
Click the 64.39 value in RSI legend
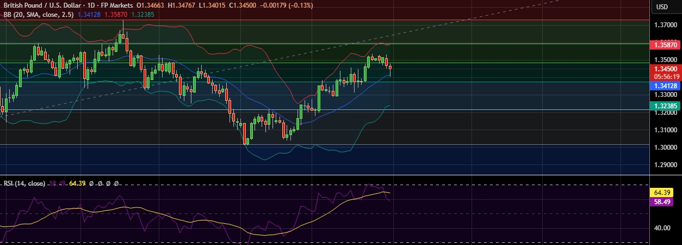78,184
